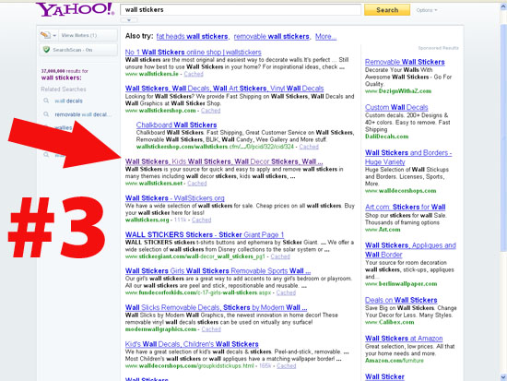507x381 pixels.
Task: Click the yellow Search button
Action: coord(387,10)
